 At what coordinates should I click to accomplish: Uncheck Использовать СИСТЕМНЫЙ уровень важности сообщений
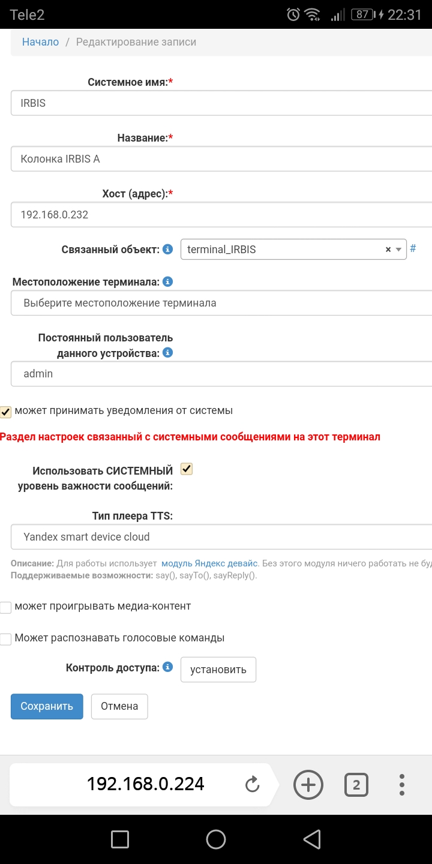point(186,469)
